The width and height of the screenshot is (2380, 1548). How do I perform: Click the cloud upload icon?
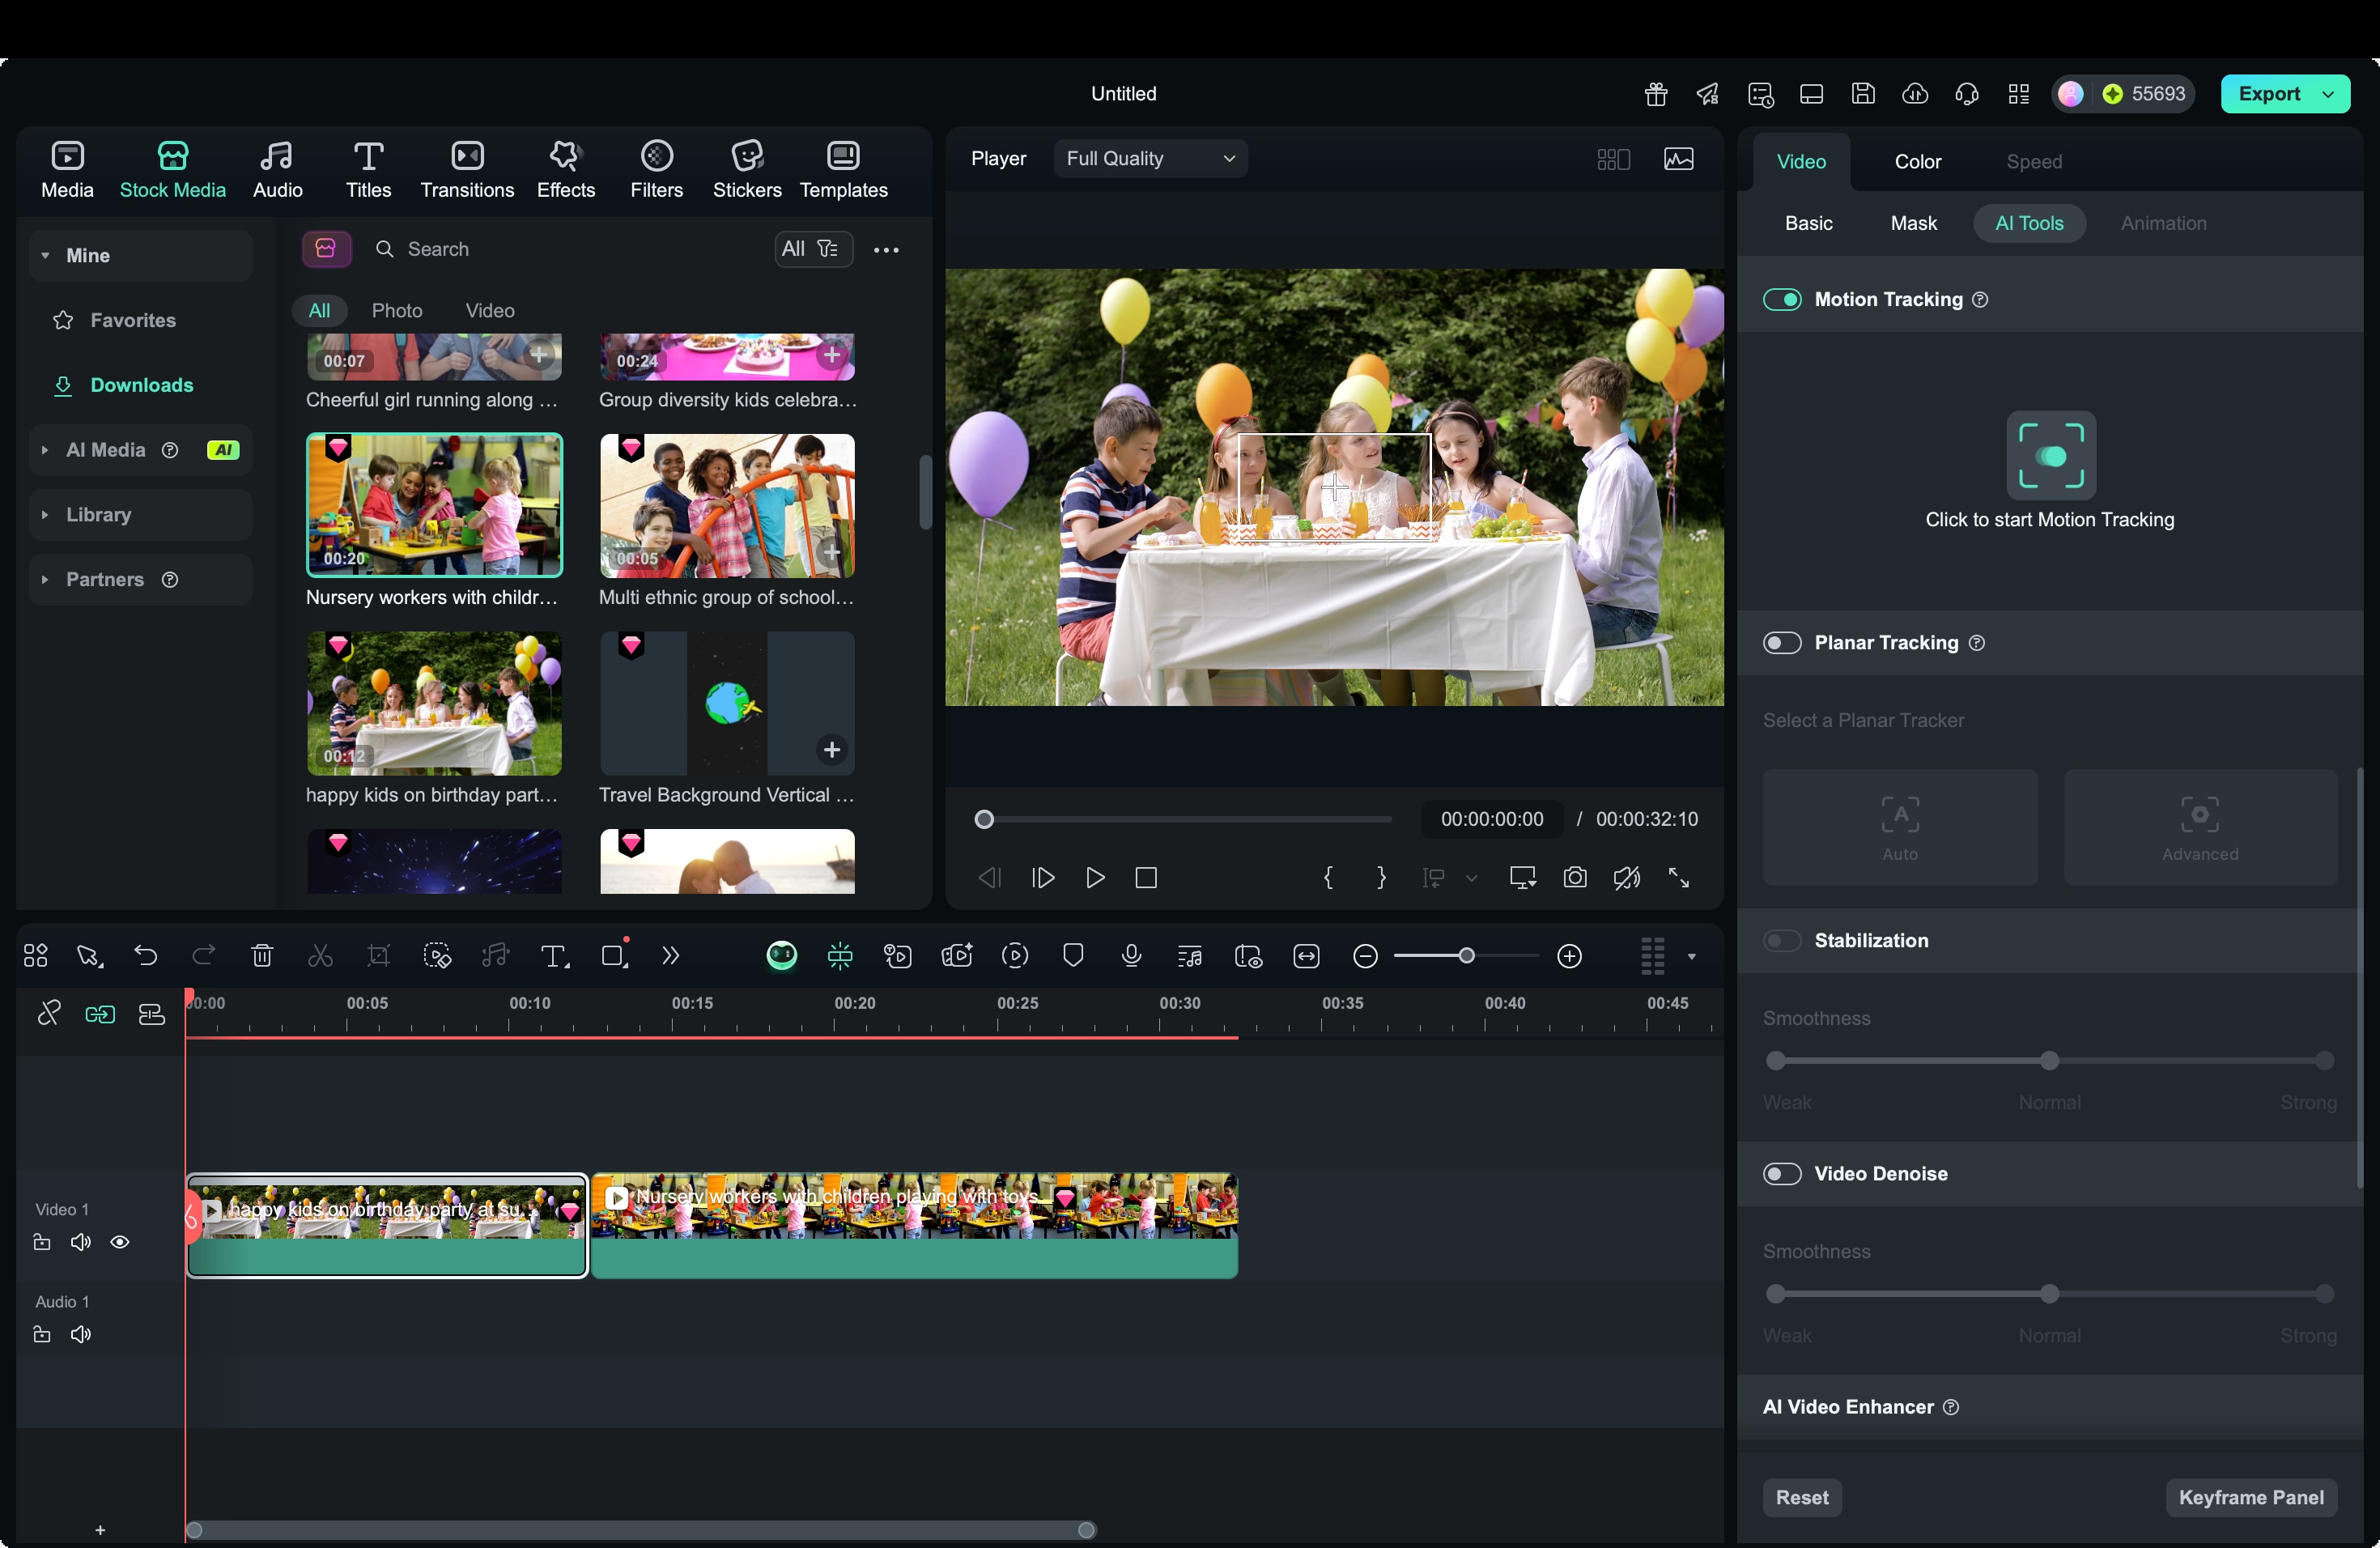pyautogui.click(x=1915, y=94)
